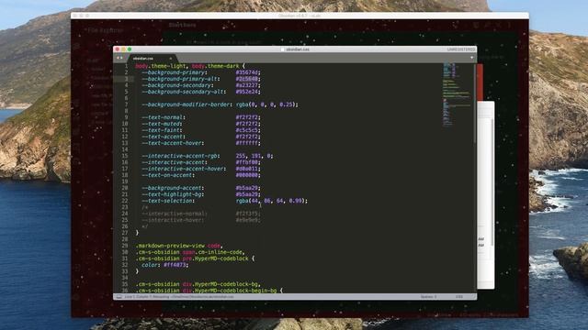Click the --text-accent-hover property
The width and height of the screenshot is (588, 330).
172,143
